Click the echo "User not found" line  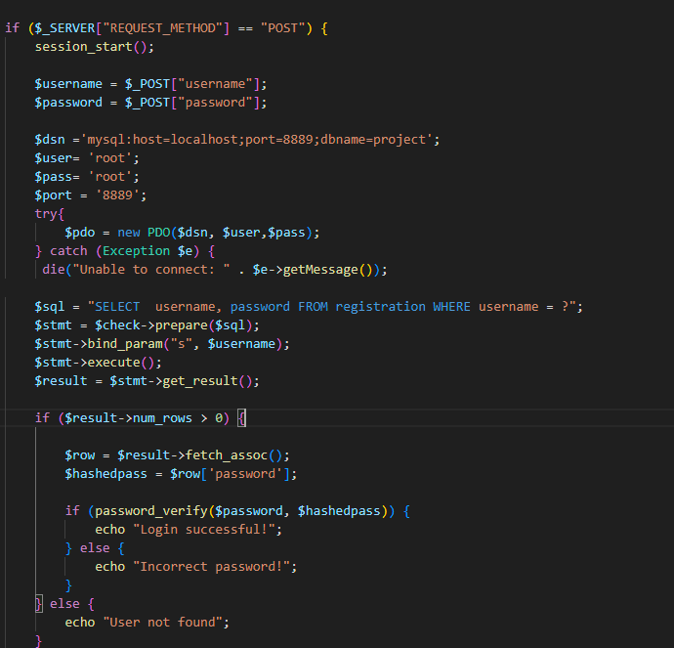tap(147, 623)
